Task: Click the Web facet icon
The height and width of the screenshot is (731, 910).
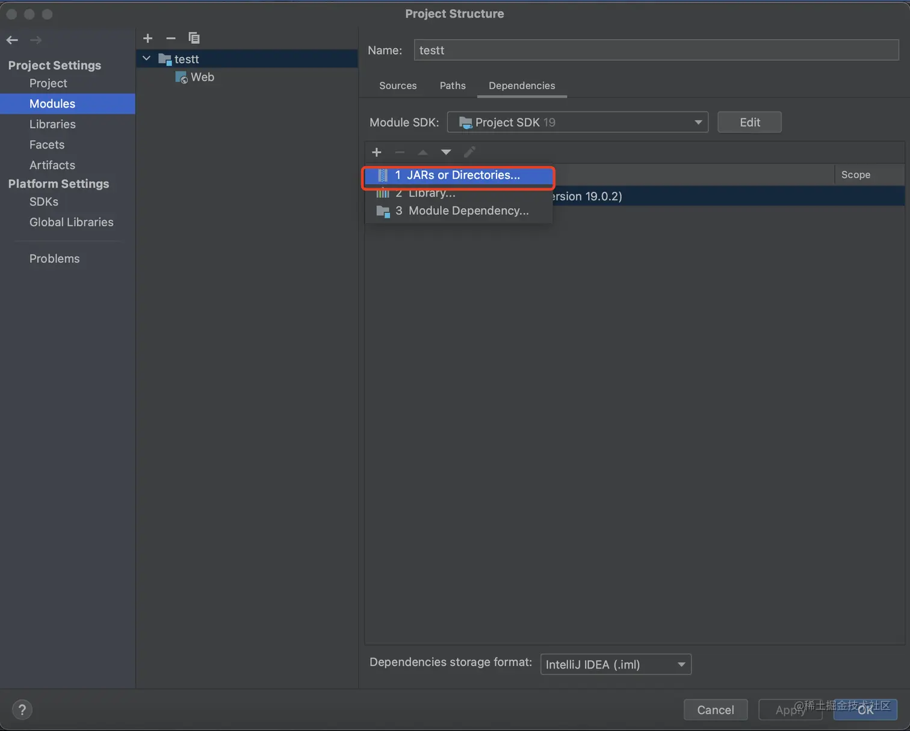Action: point(181,78)
